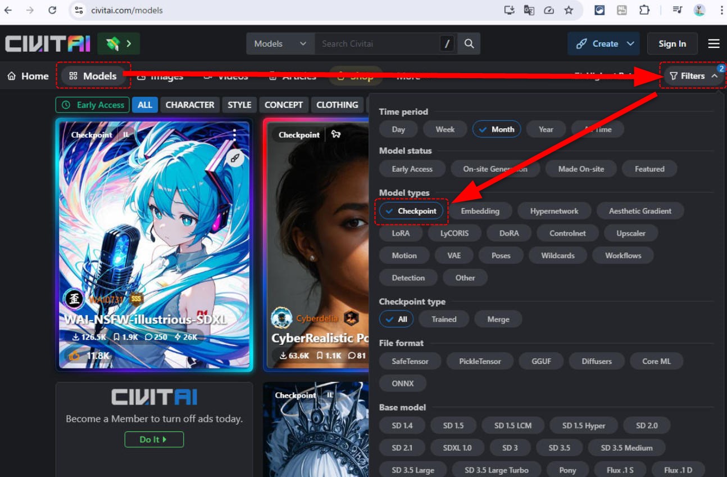
Task: Open the browser extensions puzzle icon
Action: click(644, 10)
